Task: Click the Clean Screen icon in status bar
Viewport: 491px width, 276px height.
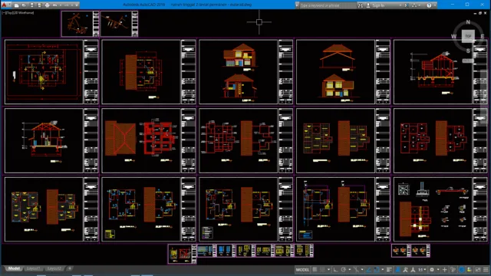Action: (479, 270)
